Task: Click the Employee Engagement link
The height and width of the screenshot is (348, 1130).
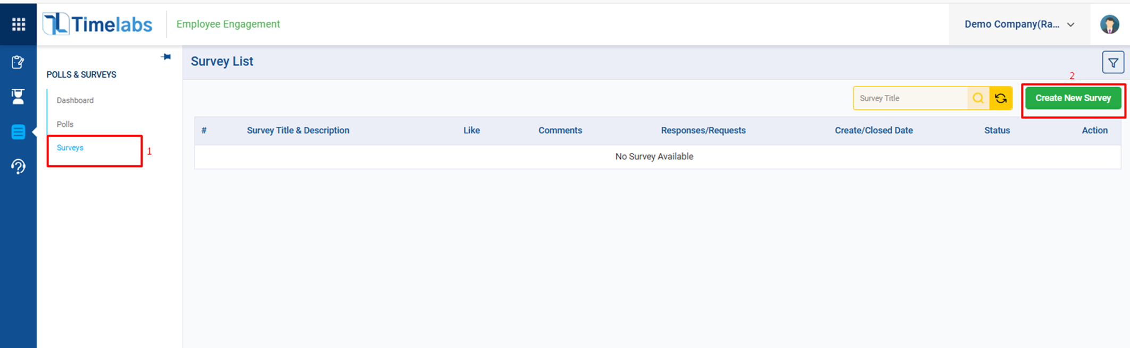Action: coord(228,24)
